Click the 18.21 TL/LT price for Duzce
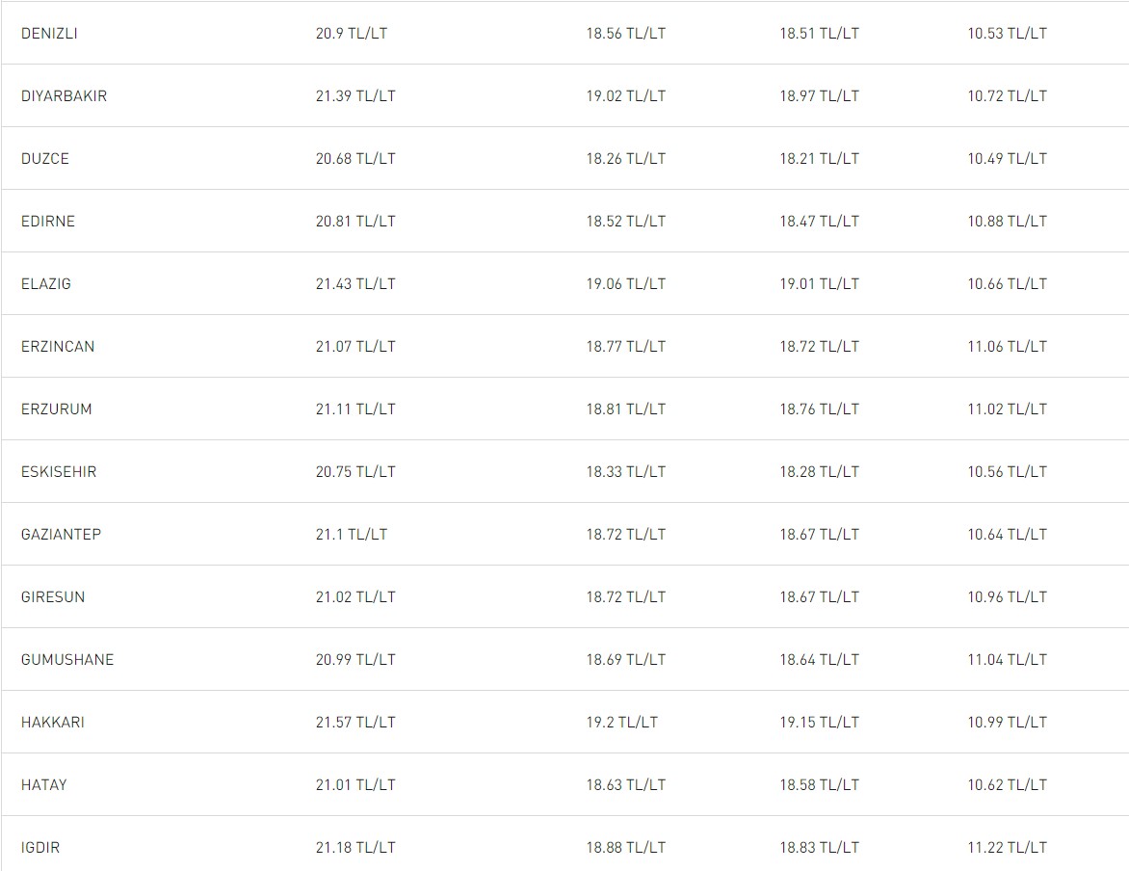1129x871 pixels. 820,159
